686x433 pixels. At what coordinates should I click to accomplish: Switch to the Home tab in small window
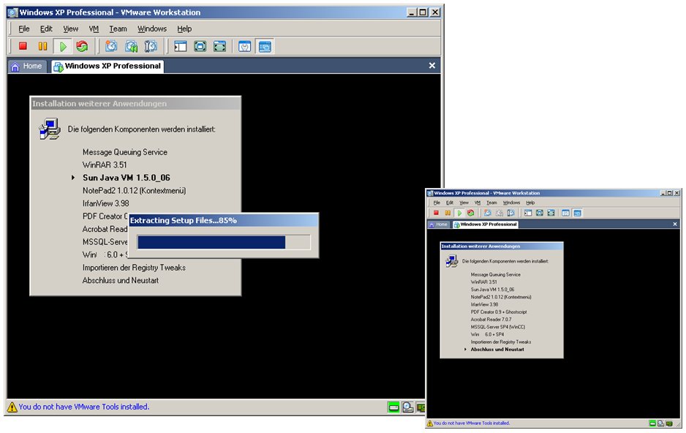click(438, 225)
